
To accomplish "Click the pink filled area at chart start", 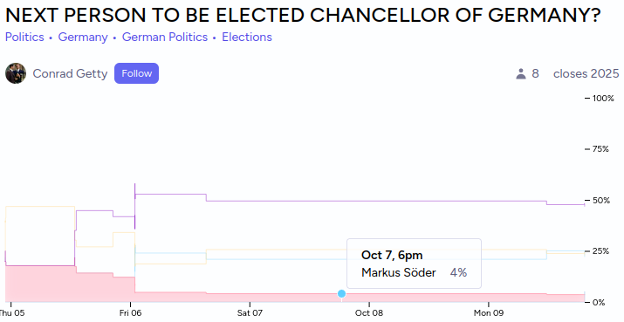I will [x=40, y=284].
